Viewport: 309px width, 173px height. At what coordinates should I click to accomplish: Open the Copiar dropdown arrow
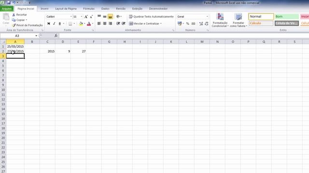[x=27, y=20]
